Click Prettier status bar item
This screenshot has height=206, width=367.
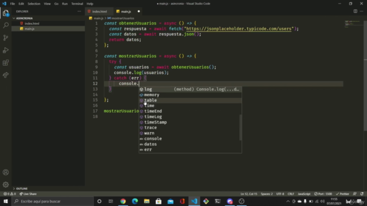click(x=342, y=194)
